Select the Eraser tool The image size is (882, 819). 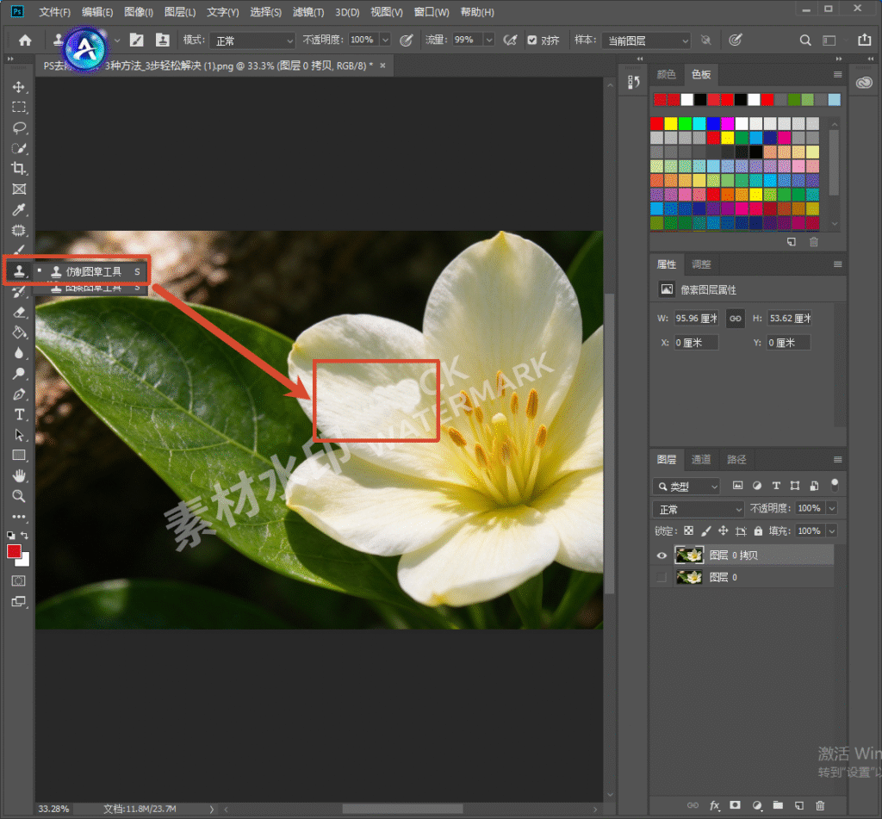click(19, 313)
